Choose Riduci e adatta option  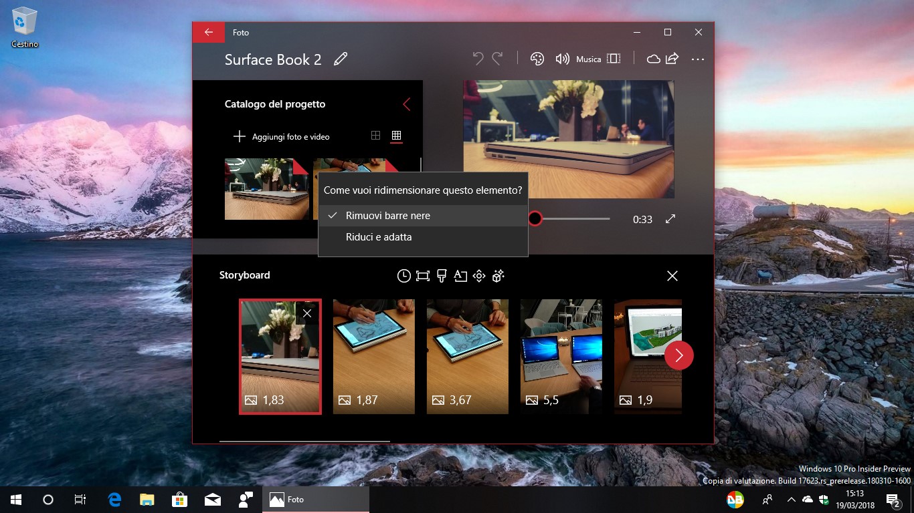click(x=423, y=237)
